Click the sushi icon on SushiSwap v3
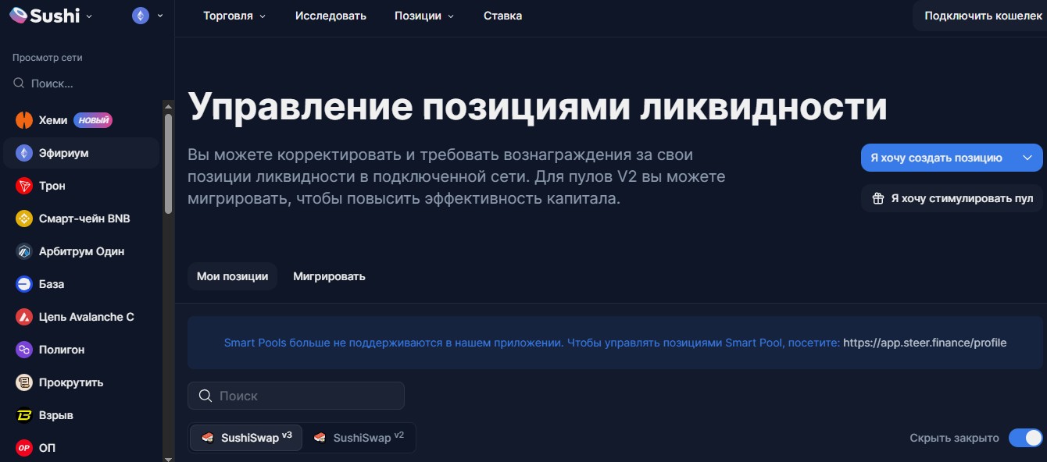Image resolution: width=1047 pixels, height=462 pixels. (208, 438)
